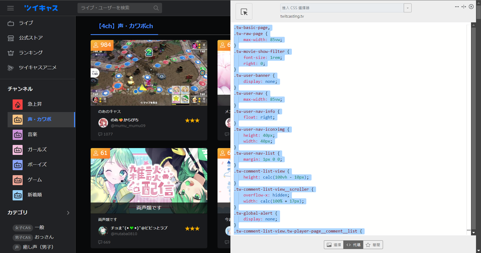Click the search magnifier icon
Viewport: 481px width, 253px height.
tap(156, 8)
